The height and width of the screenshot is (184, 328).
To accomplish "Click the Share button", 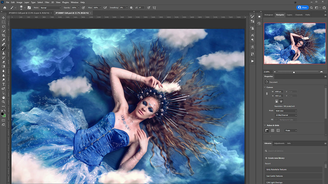I will (302, 8).
